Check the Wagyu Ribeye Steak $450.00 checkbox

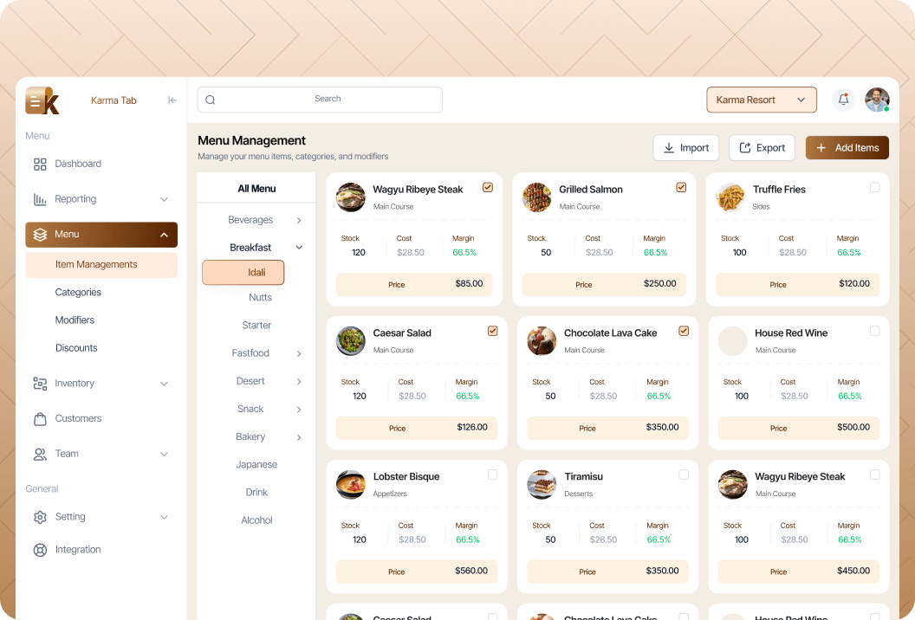click(875, 475)
